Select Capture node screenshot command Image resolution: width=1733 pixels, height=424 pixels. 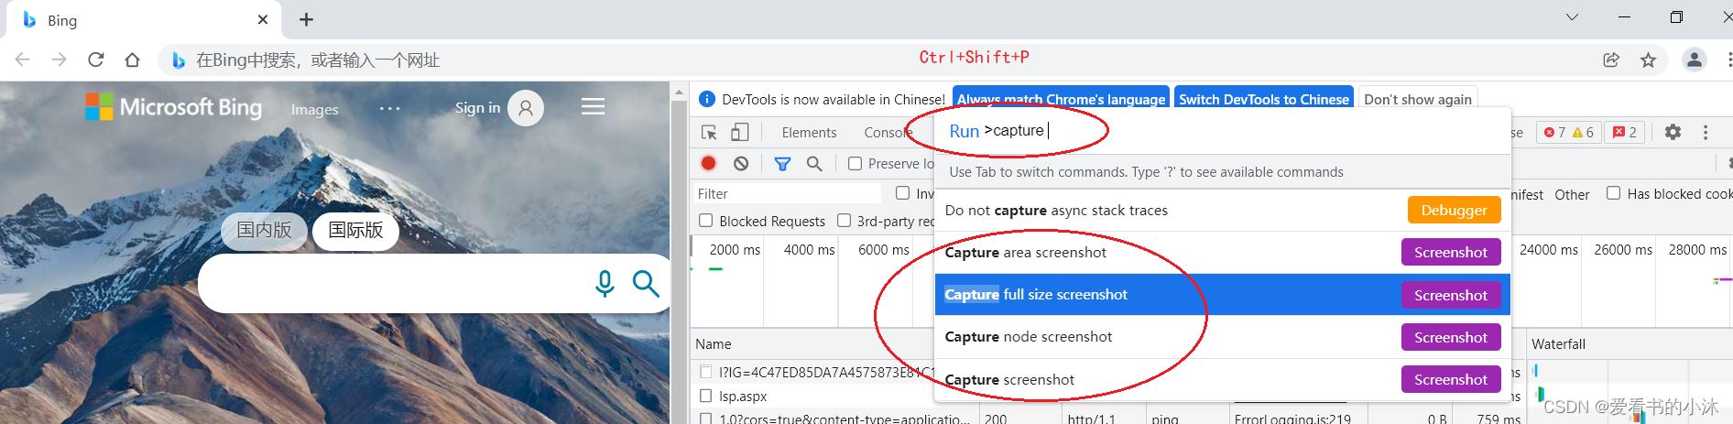pos(1223,337)
